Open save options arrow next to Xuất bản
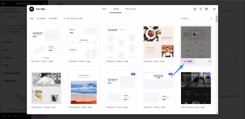Image resolution: width=245 pixels, height=119 pixels. pos(46,116)
